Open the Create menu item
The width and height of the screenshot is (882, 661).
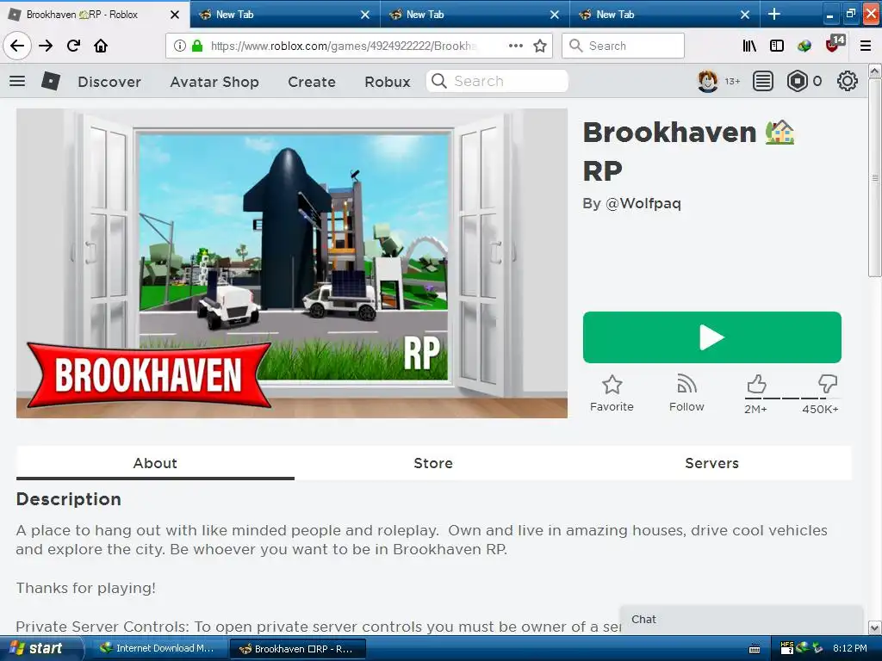[312, 82]
